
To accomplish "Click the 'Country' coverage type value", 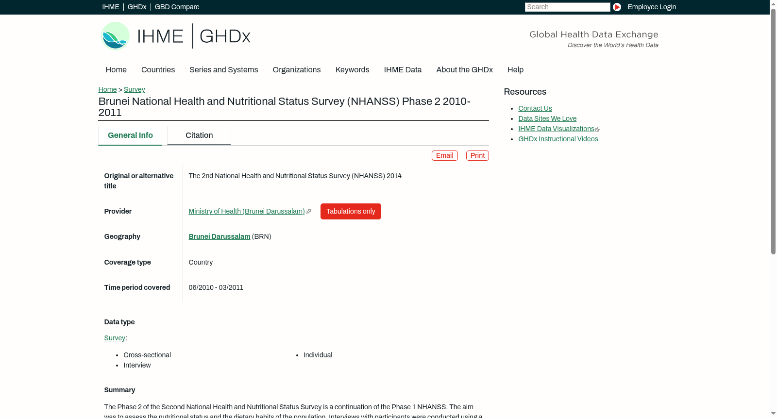I will pyautogui.click(x=201, y=262).
